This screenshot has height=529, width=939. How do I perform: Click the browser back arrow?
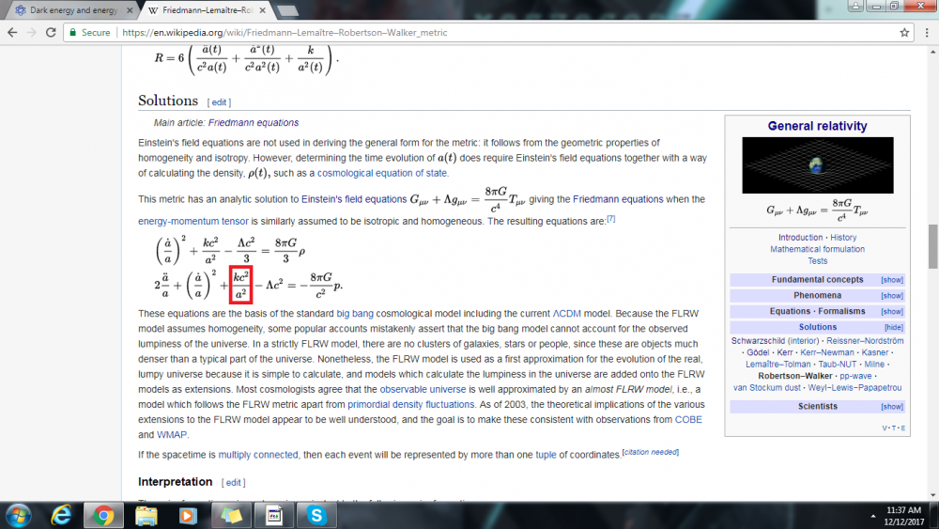coord(13,32)
